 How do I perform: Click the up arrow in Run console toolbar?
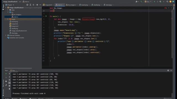9,74
